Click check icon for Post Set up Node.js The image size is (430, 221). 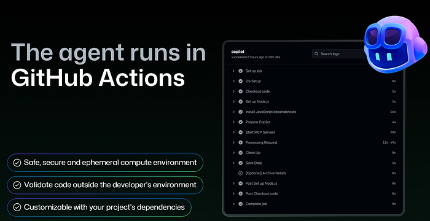(x=241, y=184)
